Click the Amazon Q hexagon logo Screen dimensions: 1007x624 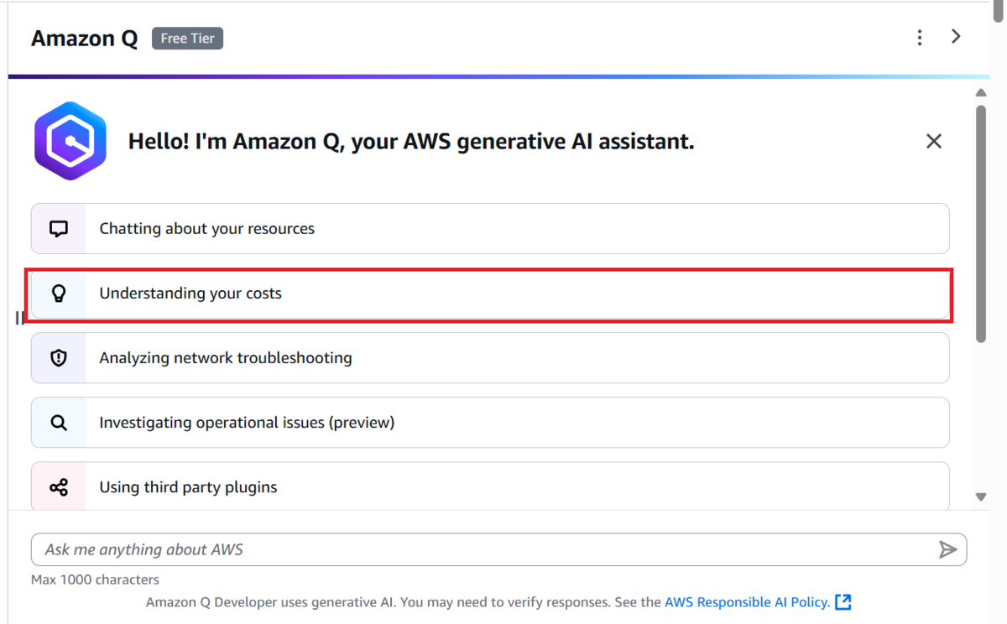pyautogui.click(x=70, y=141)
